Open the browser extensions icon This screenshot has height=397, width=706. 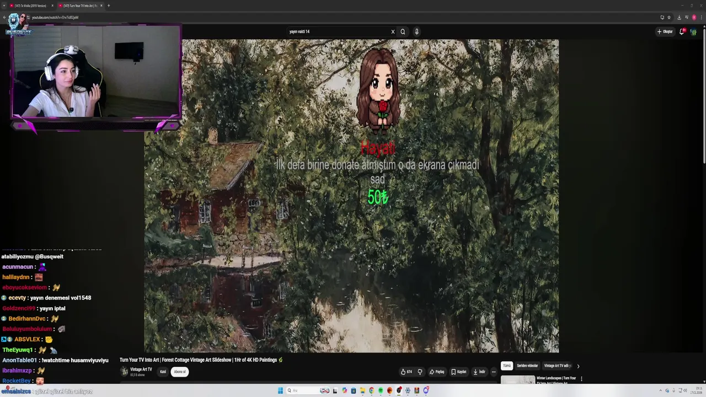686,17
